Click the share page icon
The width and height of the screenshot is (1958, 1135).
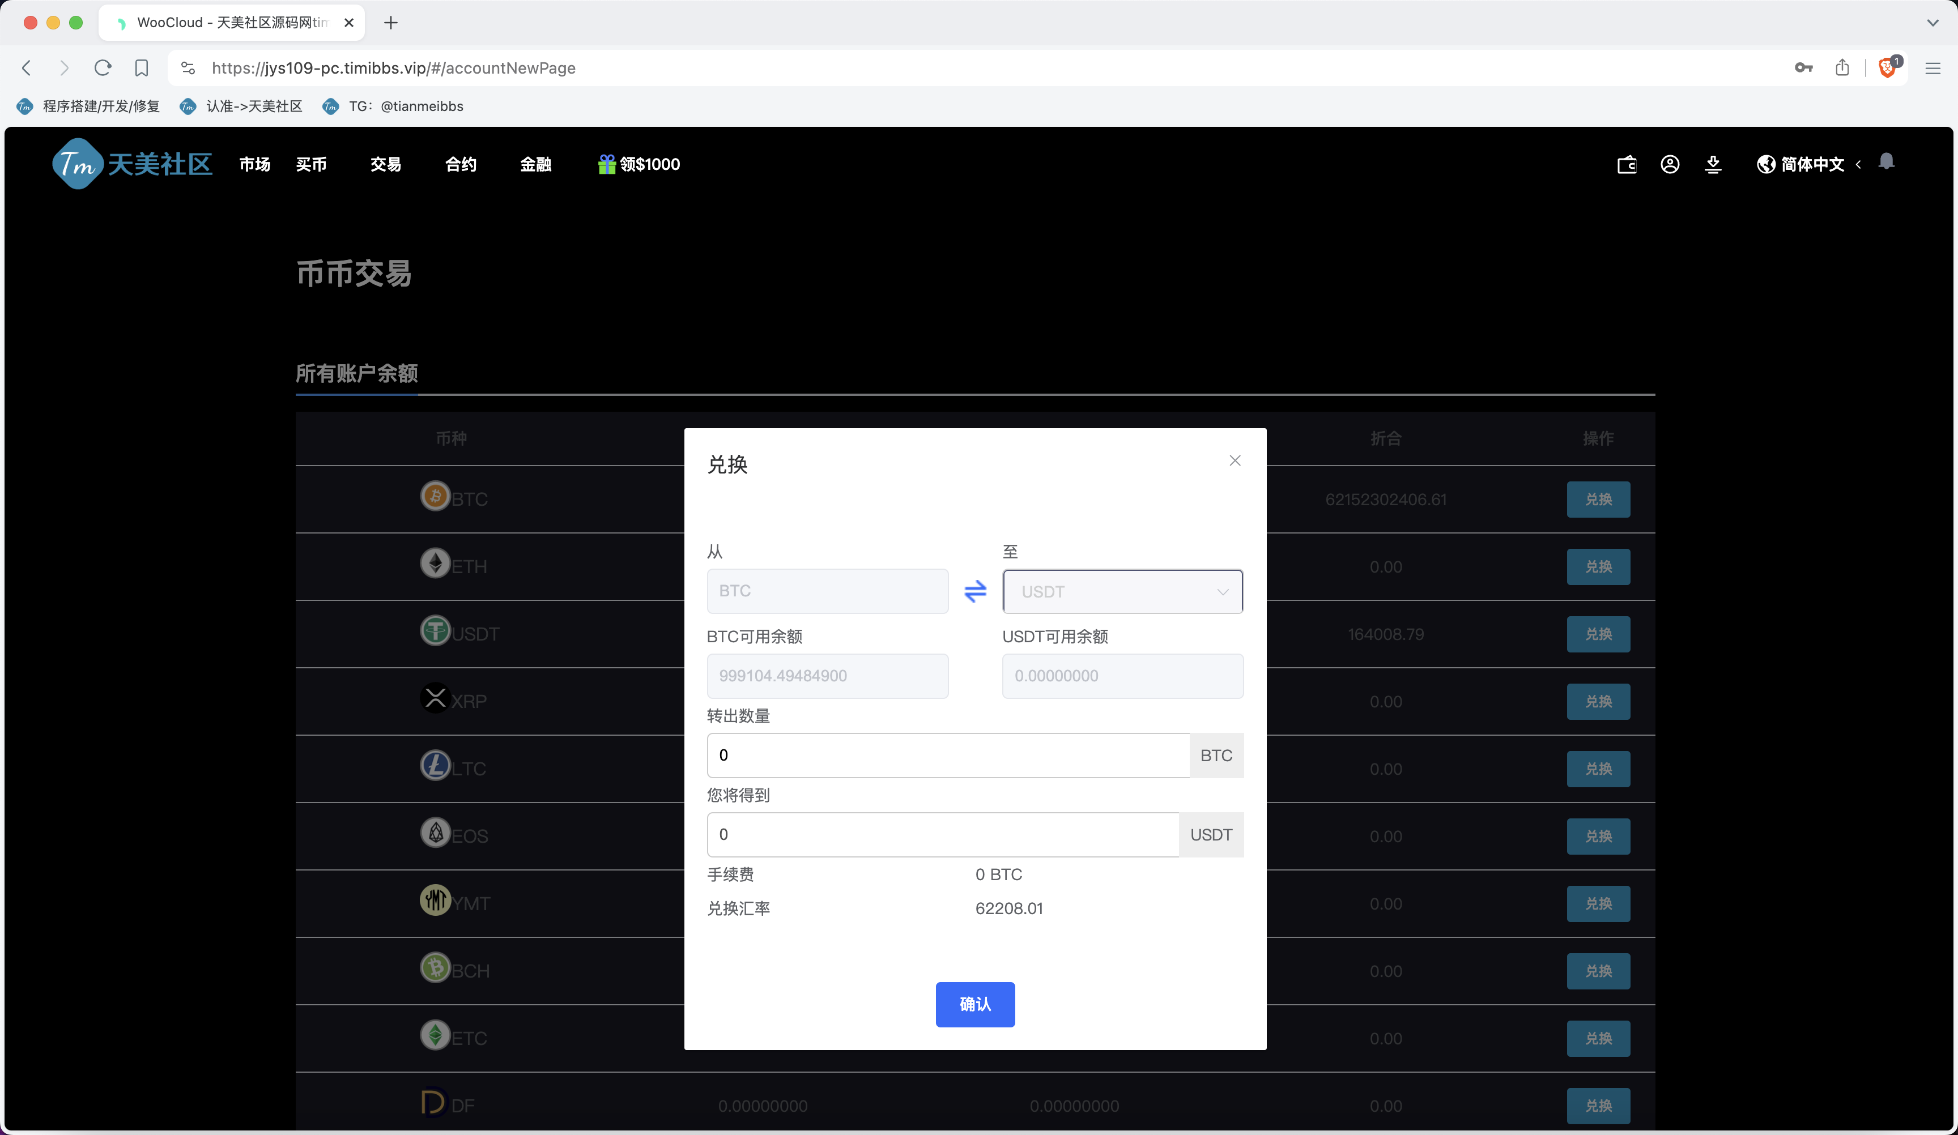[1842, 67]
